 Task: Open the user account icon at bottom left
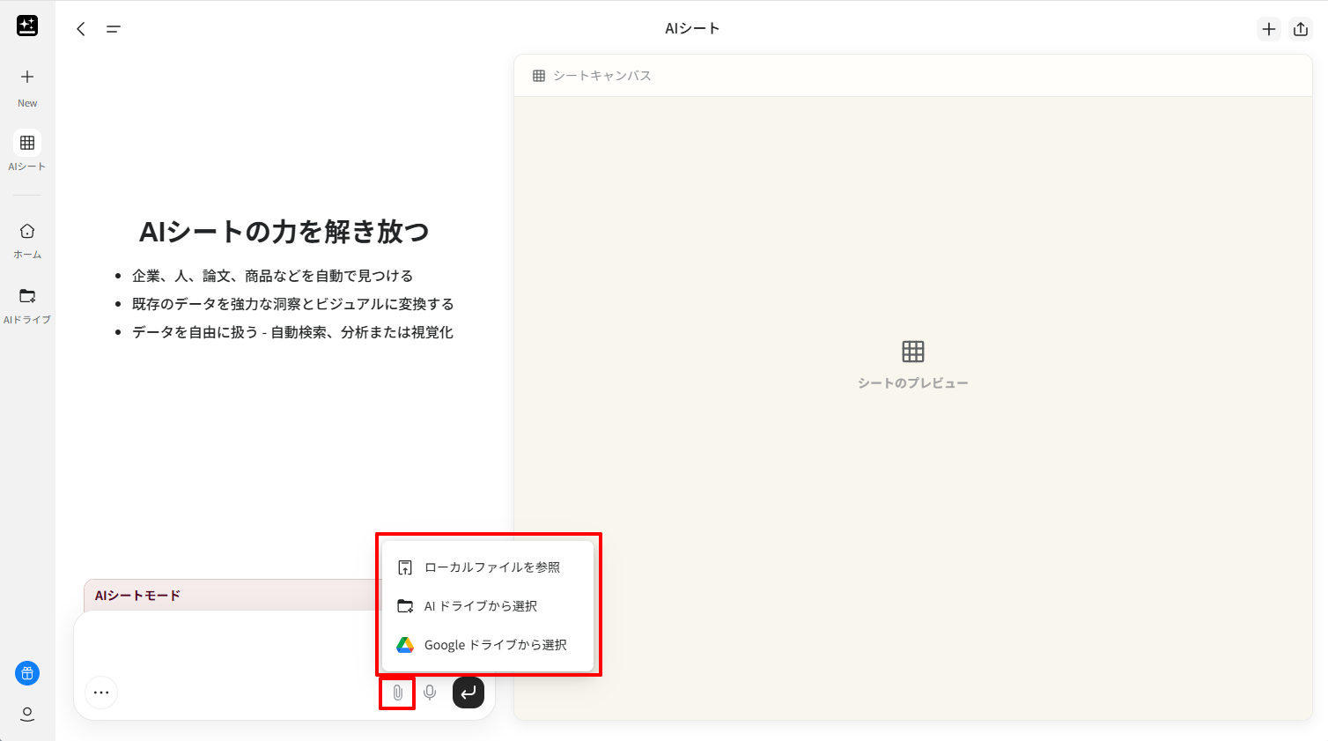tap(27, 714)
